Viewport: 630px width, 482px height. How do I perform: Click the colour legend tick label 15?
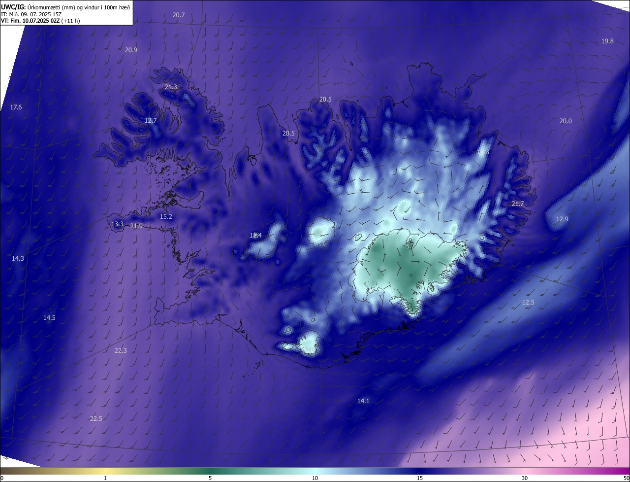coord(420,479)
